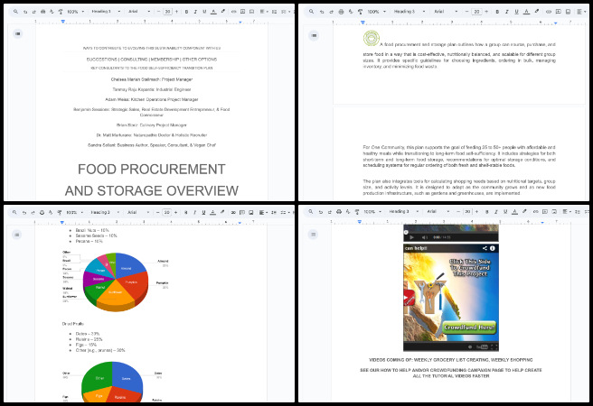This screenshot has height=406, width=593.
Task: Show document outline in pie charts document
Action: coord(16,235)
